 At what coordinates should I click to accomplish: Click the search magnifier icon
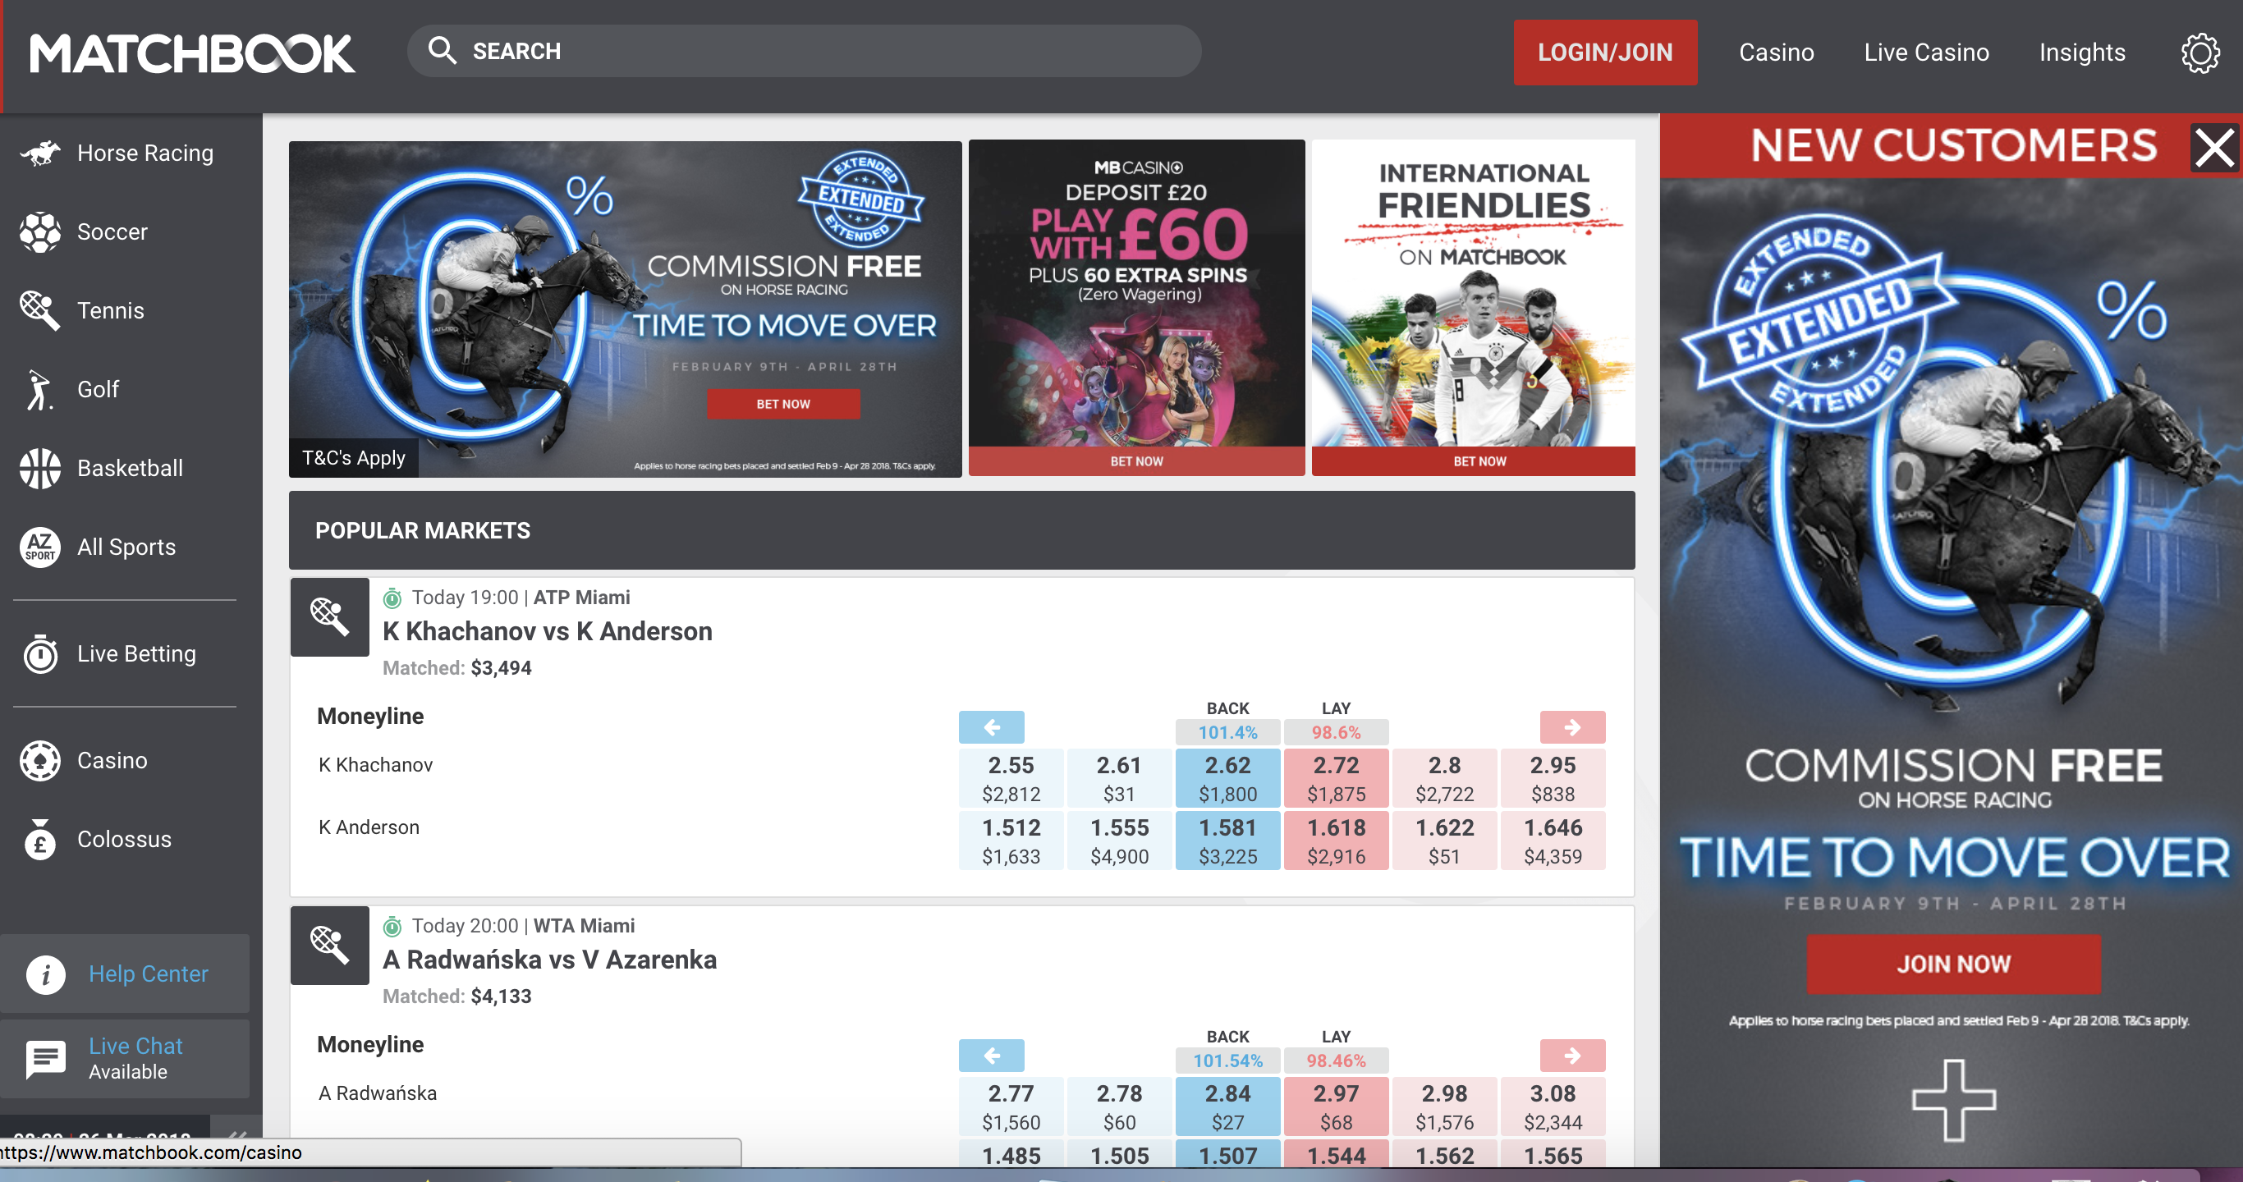pyautogui.click(x=443, y=51)
